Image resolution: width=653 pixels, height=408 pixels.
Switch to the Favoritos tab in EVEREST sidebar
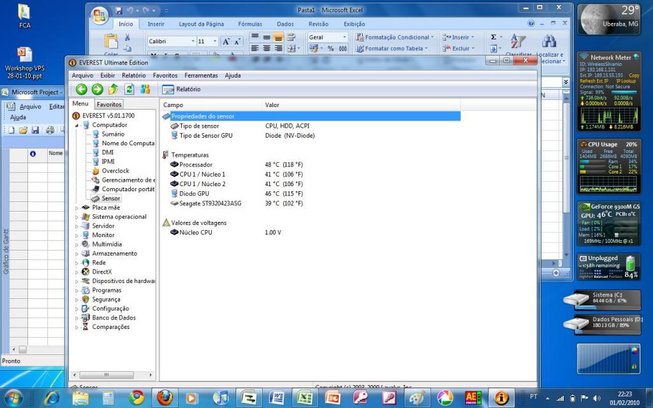109,104
